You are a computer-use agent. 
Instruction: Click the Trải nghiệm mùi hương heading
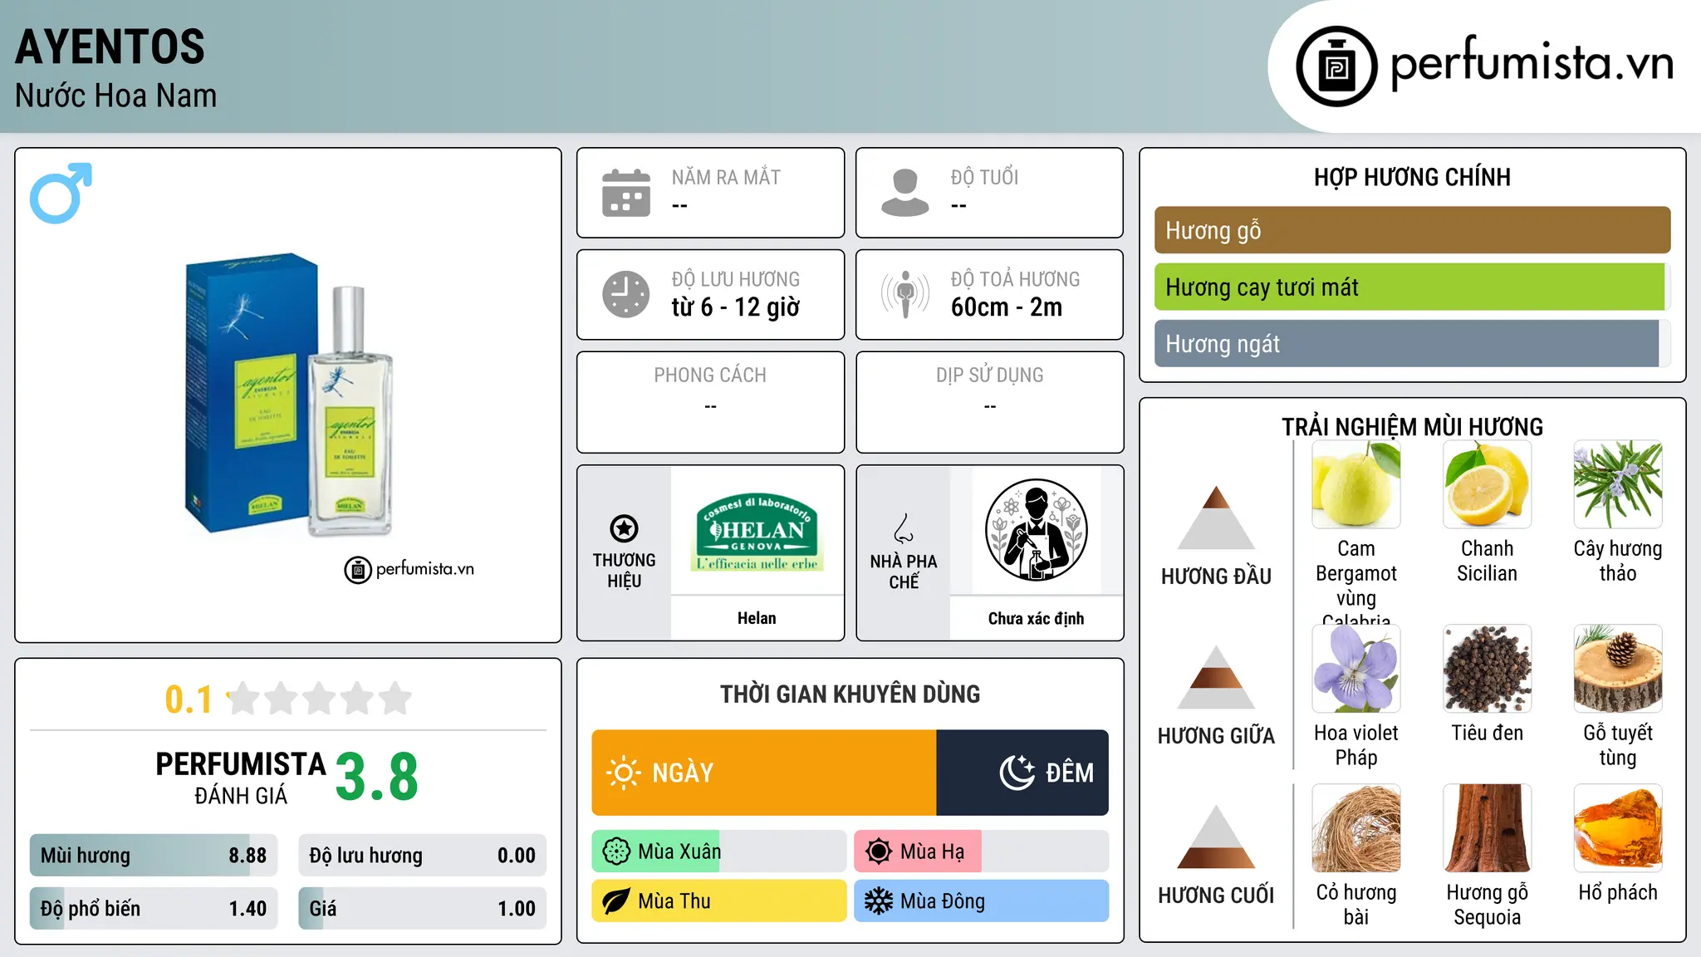[x=1413, y=427]
